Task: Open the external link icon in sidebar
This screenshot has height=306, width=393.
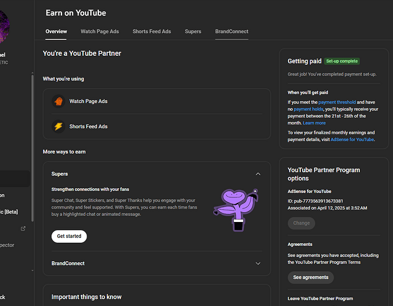Action: 23,229
